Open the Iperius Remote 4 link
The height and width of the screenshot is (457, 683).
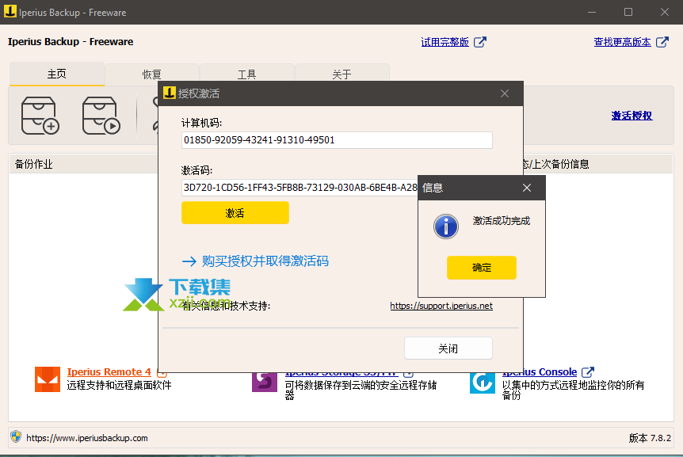tap(109, 372)
